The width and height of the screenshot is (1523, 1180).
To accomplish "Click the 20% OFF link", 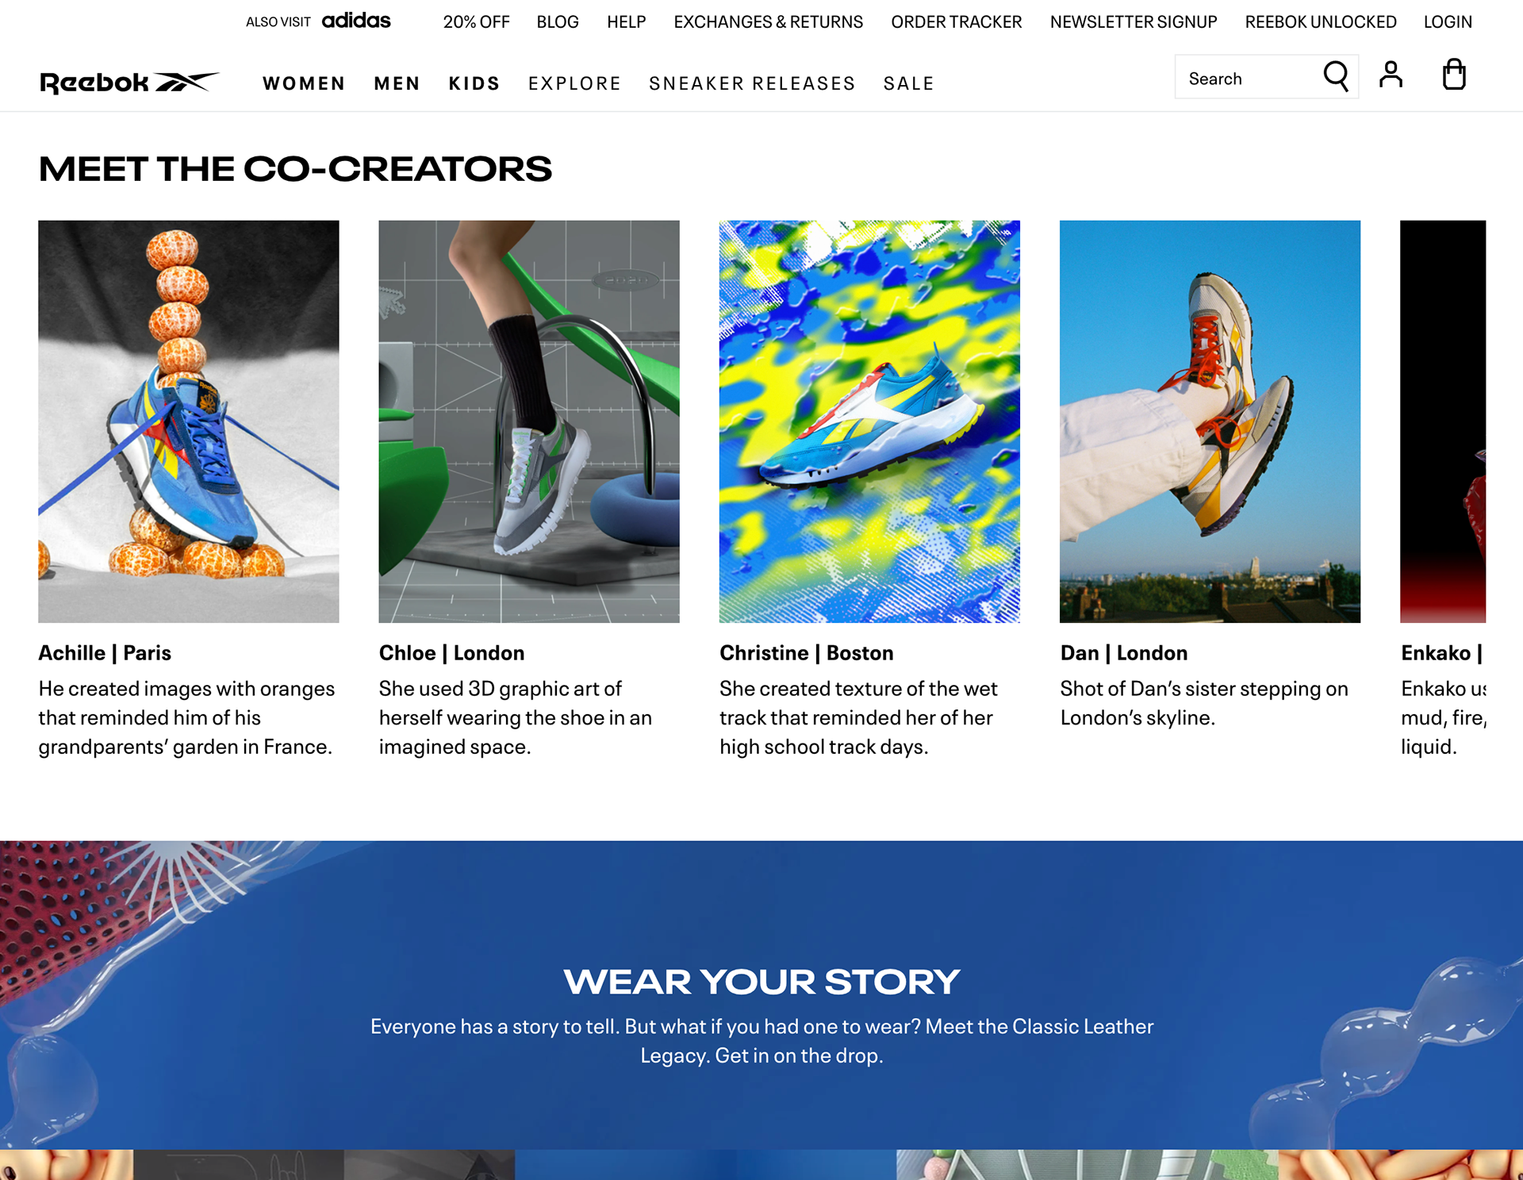I will [x=476, y=22].
